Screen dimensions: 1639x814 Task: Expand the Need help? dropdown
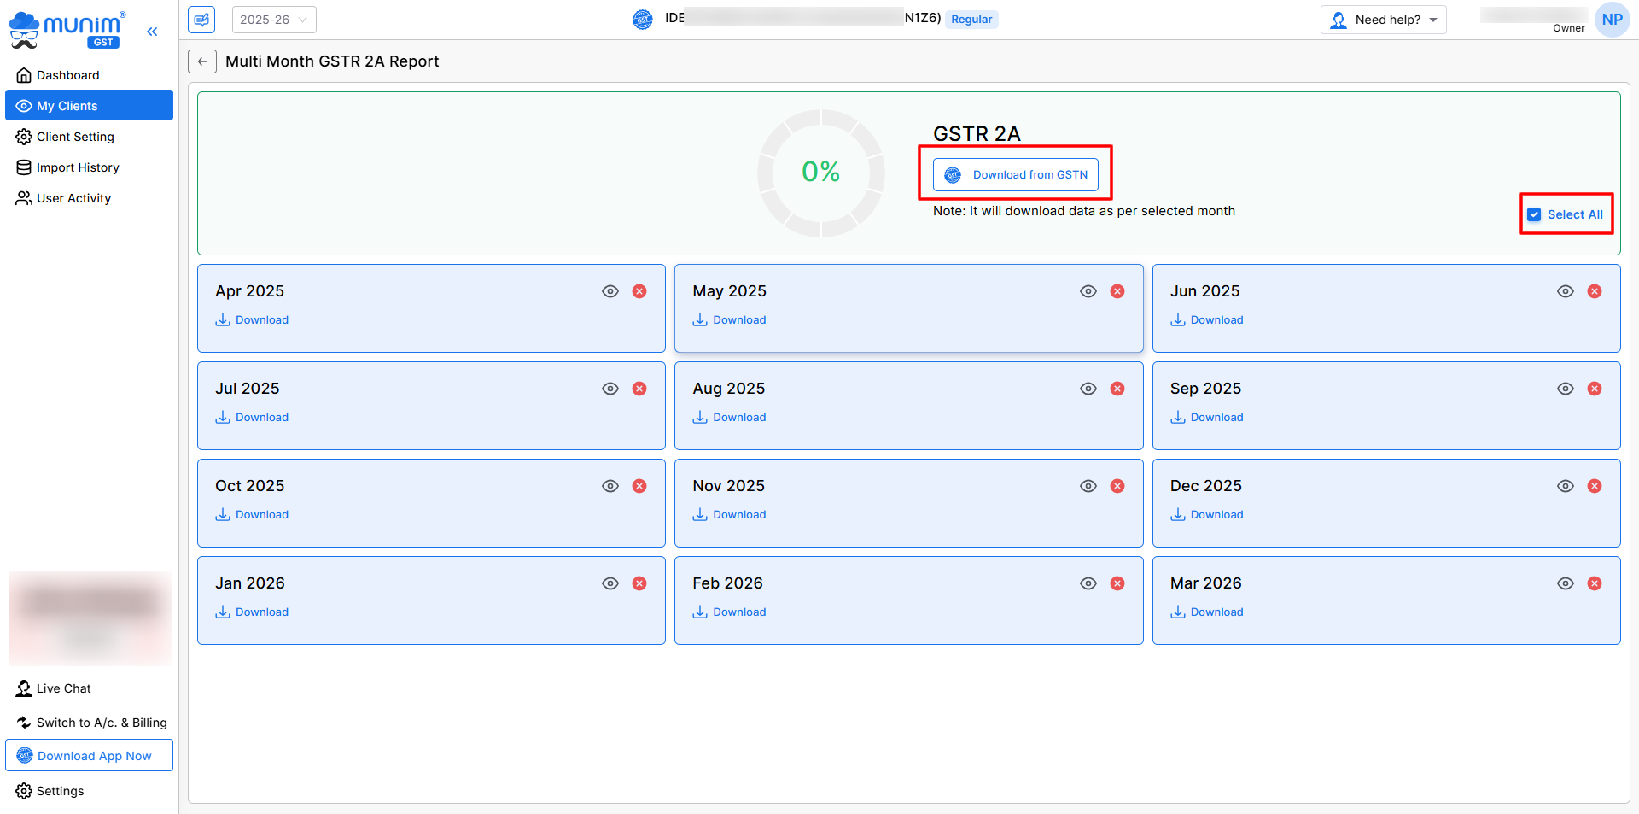click(x=1384, y=20)
